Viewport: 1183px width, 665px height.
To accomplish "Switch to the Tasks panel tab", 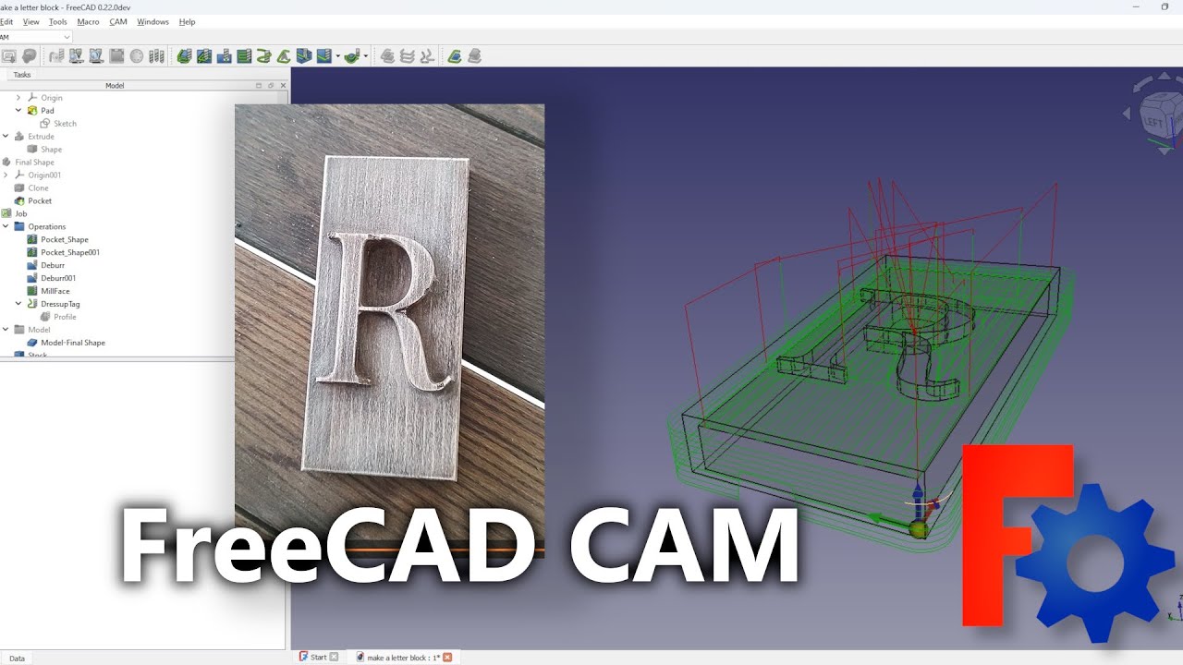I will tap(21, 75).
